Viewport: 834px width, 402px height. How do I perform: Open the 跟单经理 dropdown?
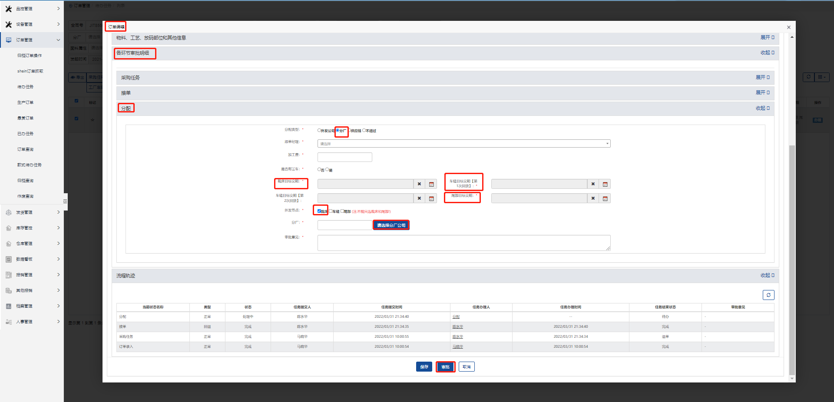[x=463, y=144]
